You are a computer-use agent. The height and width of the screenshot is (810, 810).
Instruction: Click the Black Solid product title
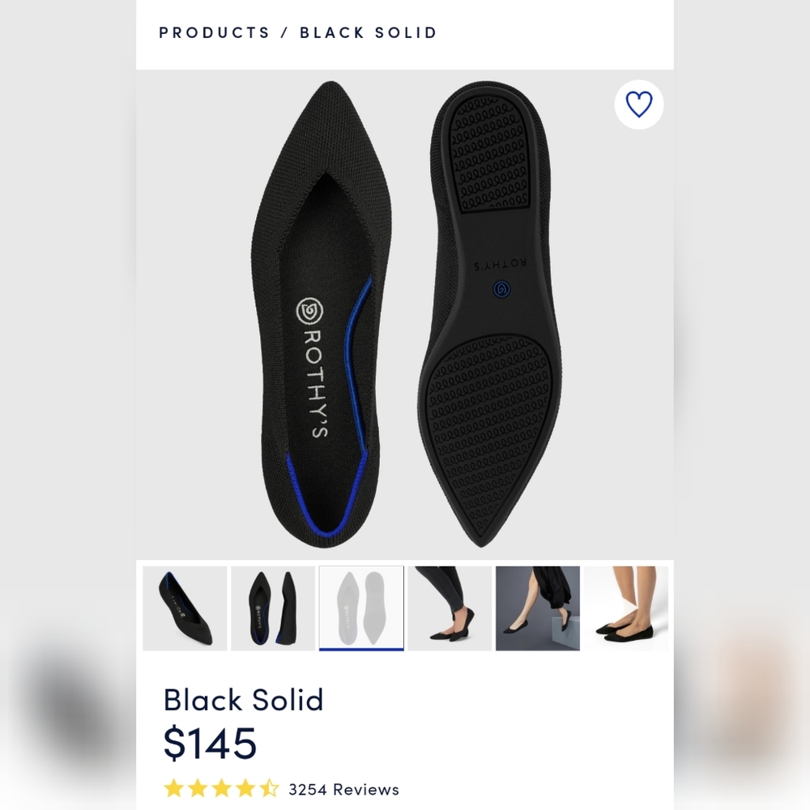click(243, 700)
